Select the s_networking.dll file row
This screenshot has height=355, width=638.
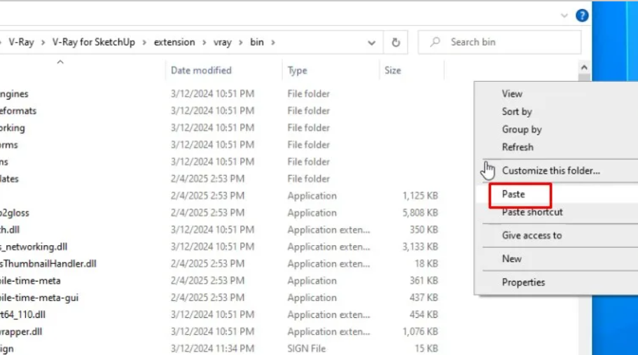[x=35, y=246]
